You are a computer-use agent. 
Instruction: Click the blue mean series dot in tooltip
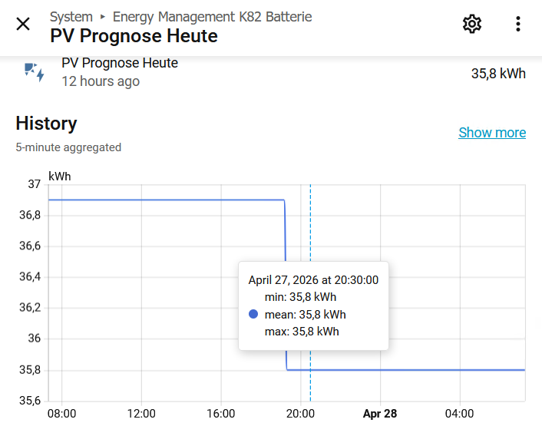coord(253,314)
